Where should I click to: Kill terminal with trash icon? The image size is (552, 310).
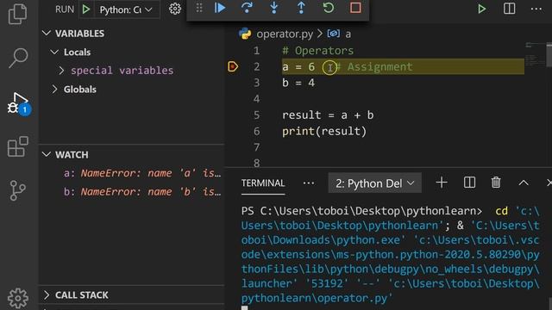click(496, 183)
